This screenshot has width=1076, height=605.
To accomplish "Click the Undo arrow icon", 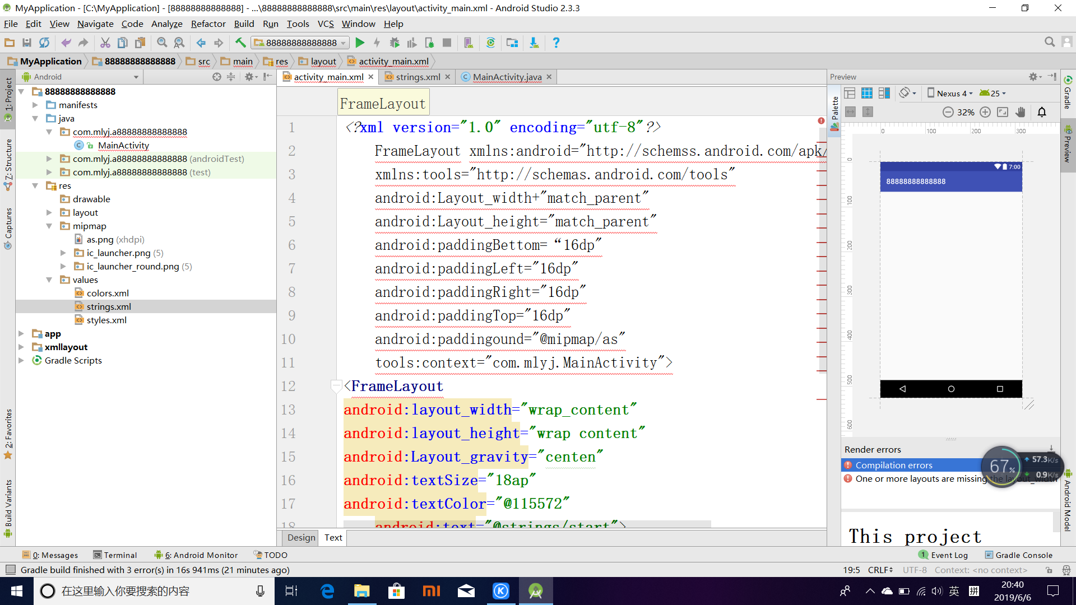I will [66, 43].
